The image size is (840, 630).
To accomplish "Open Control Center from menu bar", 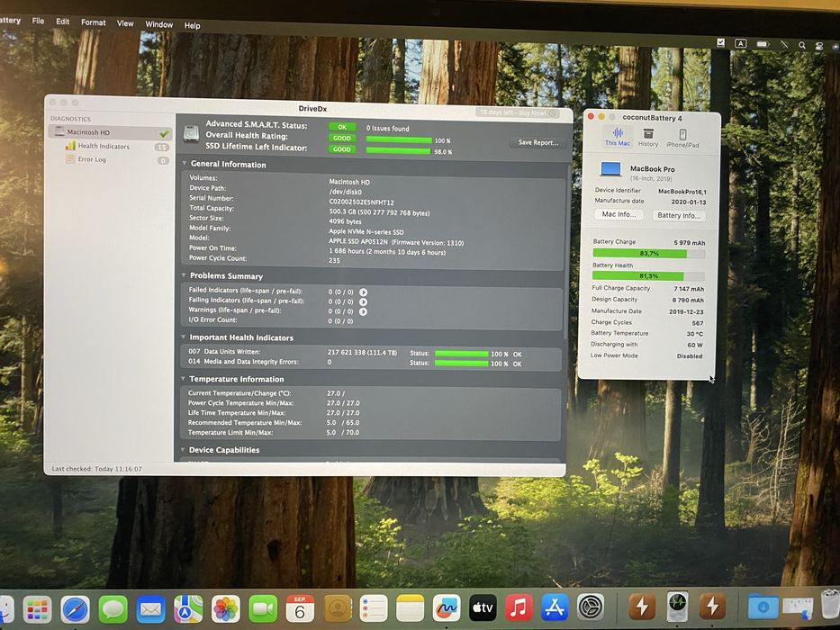I will tap(819, 46).
